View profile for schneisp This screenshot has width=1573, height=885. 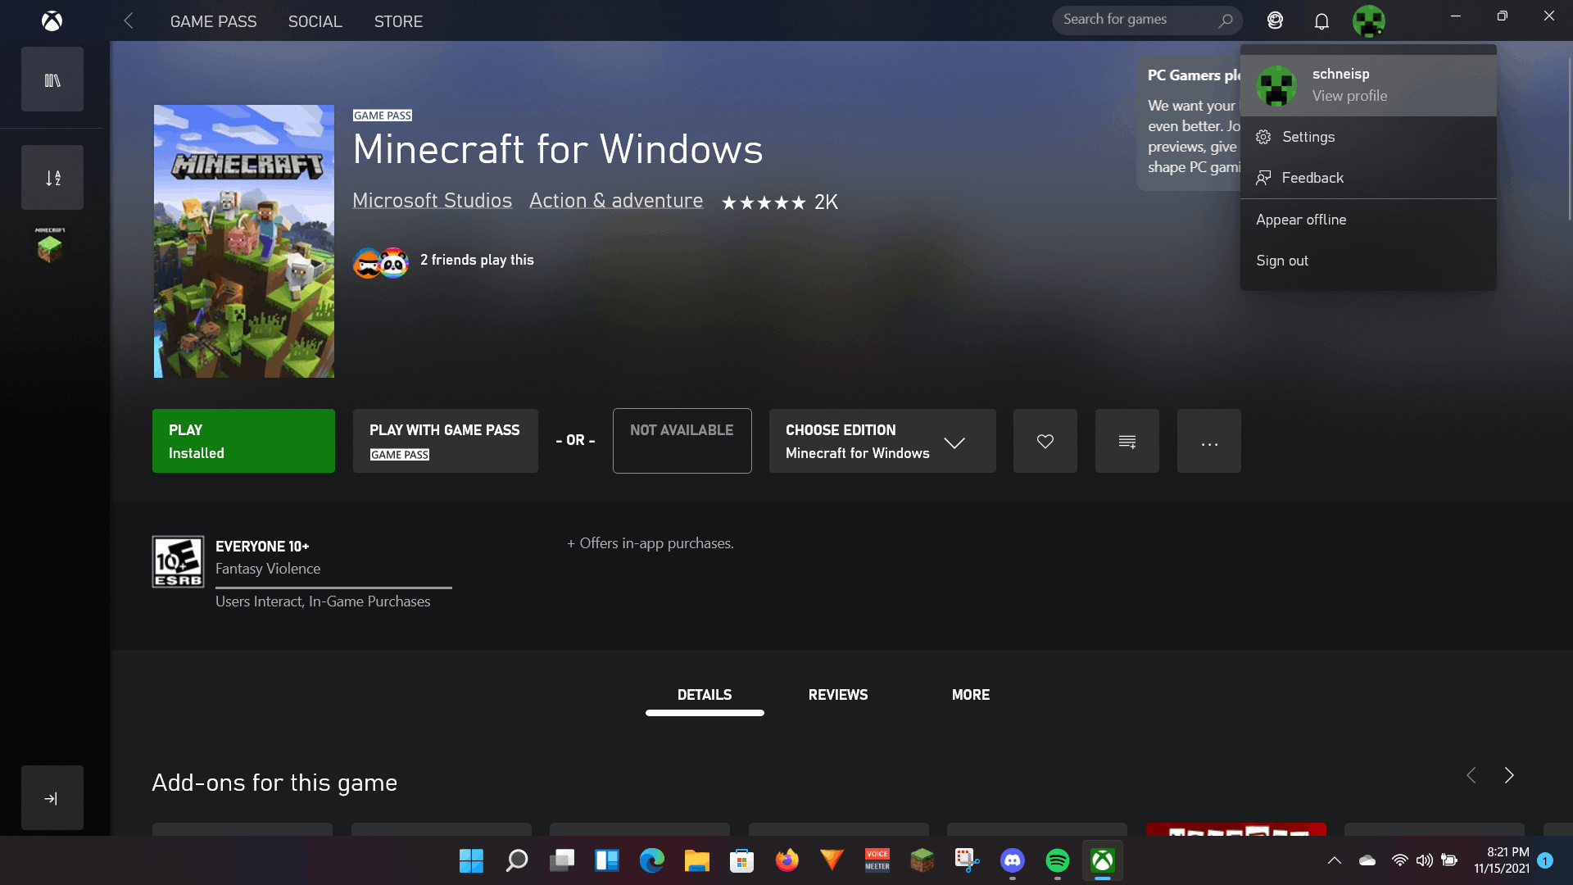coord(1368,85)
